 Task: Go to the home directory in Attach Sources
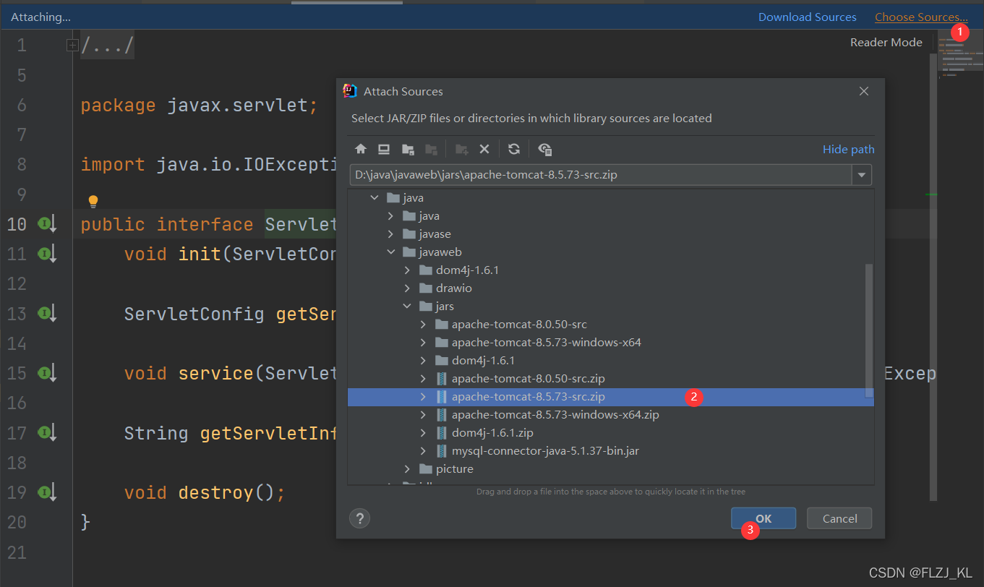(x=361, y=149)
